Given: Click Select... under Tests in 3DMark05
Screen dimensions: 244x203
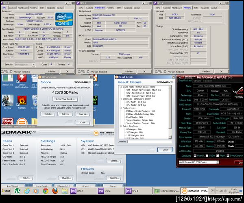Looking at the screenshot, I should click(x=26, y=178).
